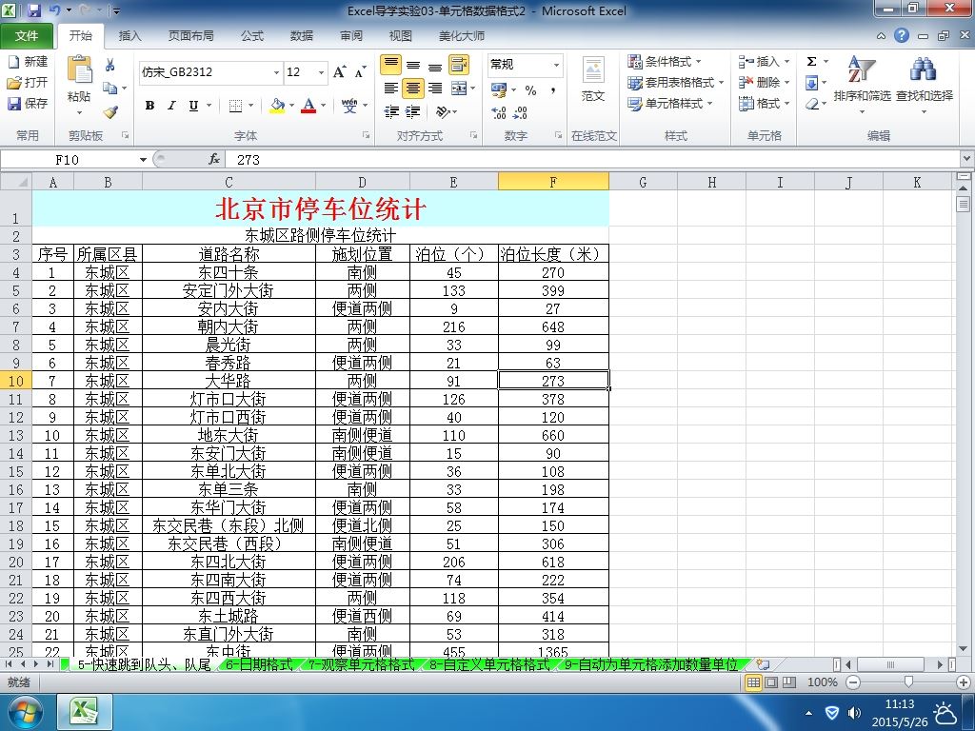Switch to the 公式 ribbon tab
This screenshot has width=975, height=731.
pos(251,36)
